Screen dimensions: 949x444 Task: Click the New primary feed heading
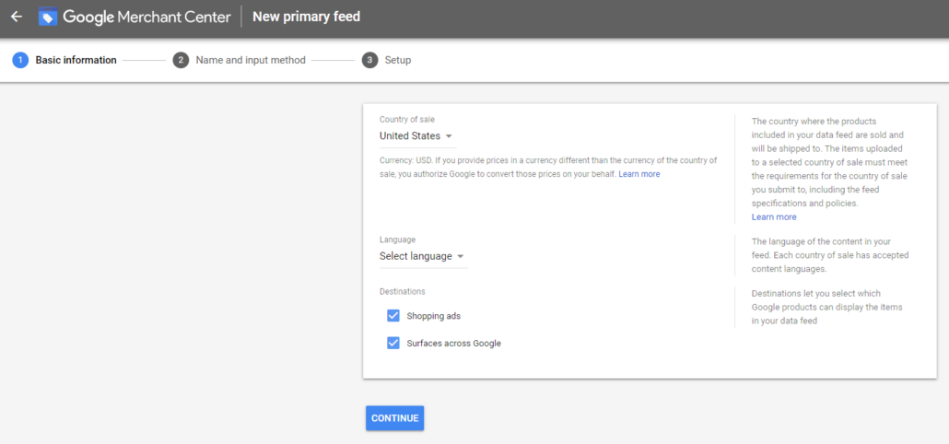306,17
